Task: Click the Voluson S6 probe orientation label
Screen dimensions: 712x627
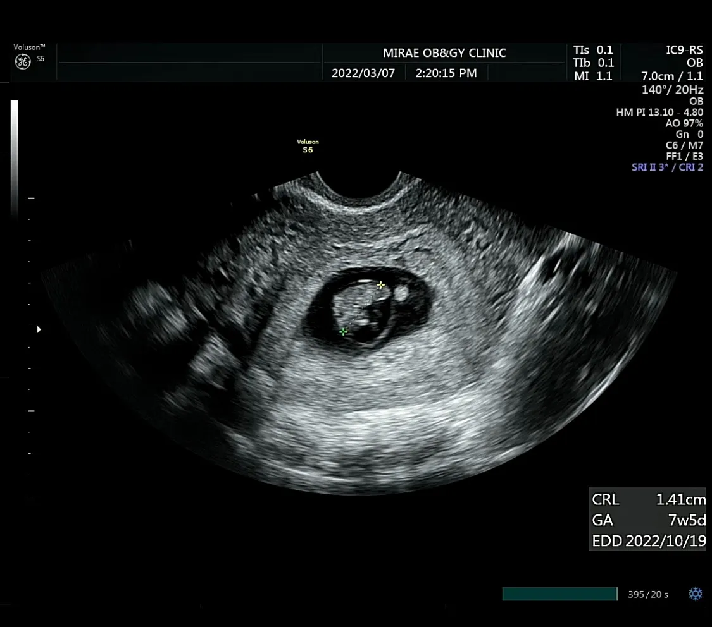Action: [x=308, y=146]
